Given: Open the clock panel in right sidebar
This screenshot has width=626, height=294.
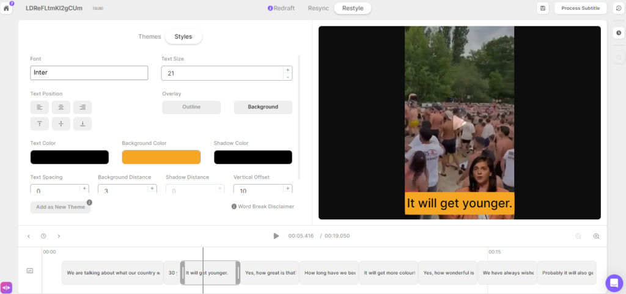Looking at the screenshot, I should 619,33.
